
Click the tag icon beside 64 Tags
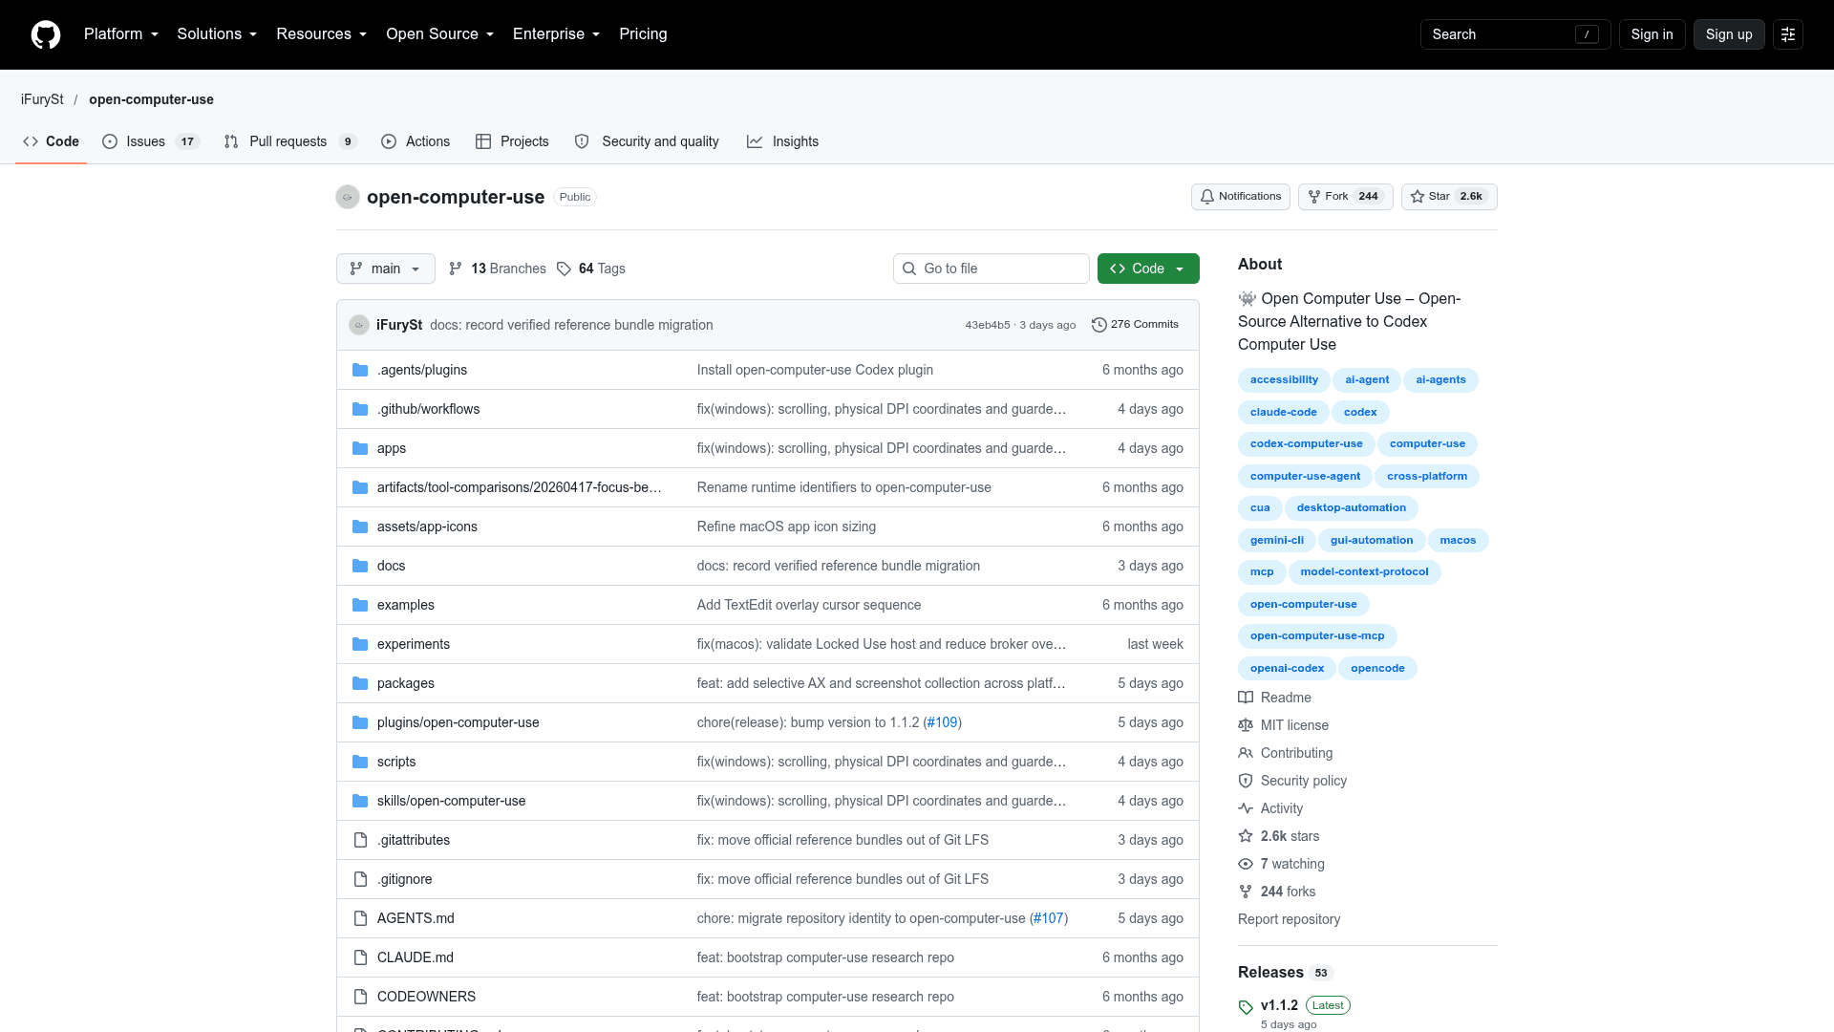coord(565,269)
